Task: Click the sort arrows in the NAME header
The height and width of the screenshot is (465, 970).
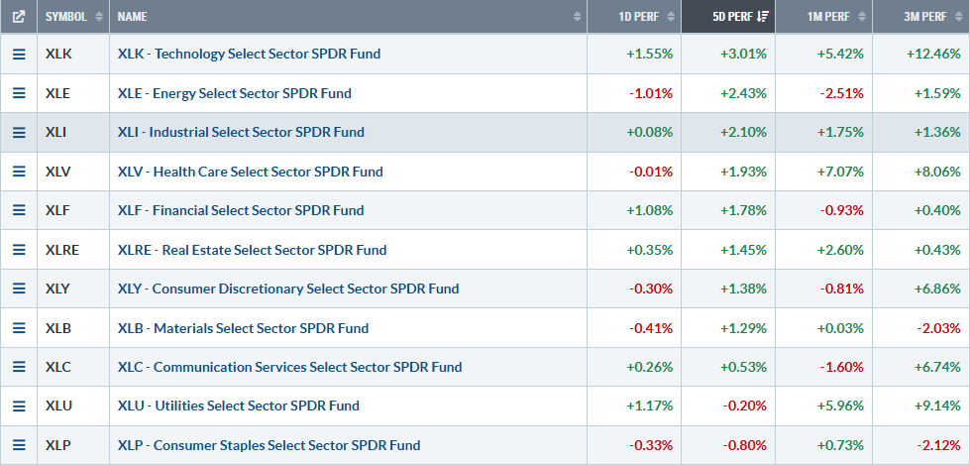Action: click(x=577, y=17)
